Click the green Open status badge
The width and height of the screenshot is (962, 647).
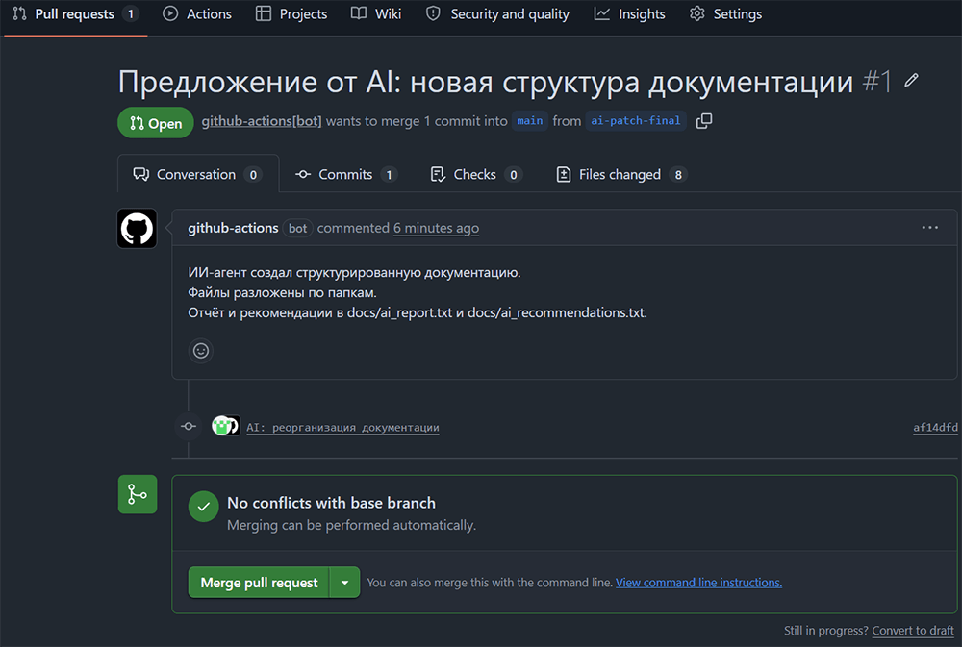click(x=156, y=123)
